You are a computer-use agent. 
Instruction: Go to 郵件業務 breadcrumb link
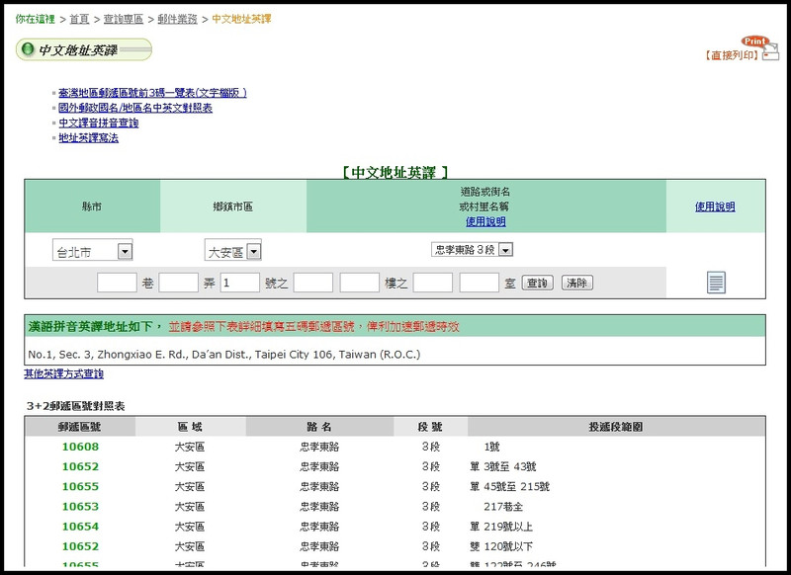tap(178, 19)
